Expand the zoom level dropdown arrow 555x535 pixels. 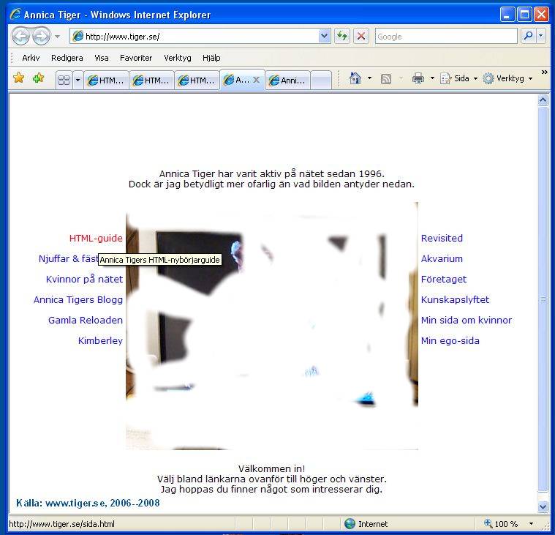(531, 524)
